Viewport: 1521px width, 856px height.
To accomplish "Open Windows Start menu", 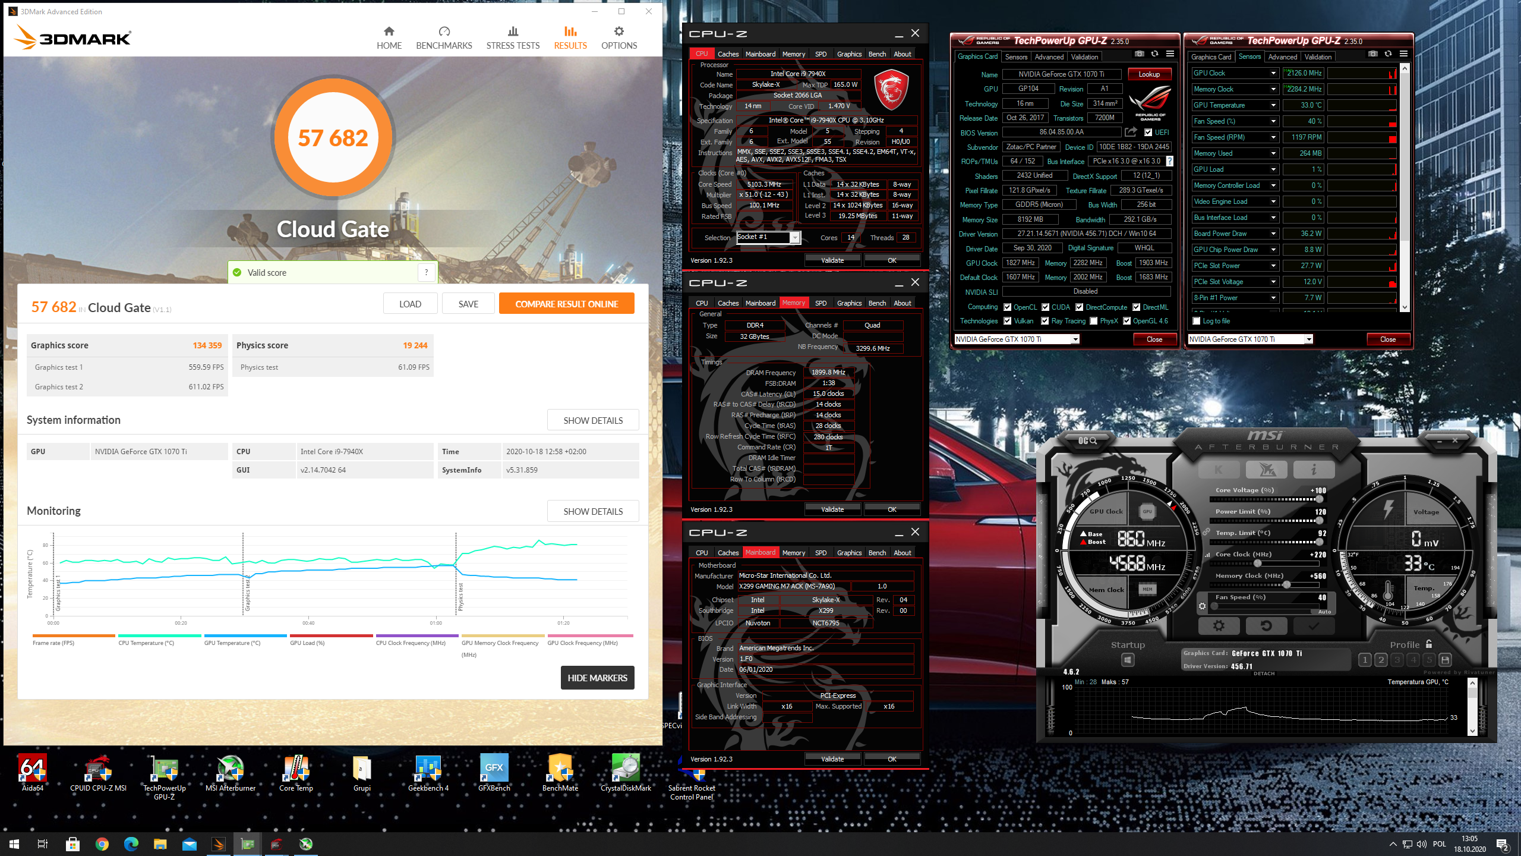I will 14,844.
